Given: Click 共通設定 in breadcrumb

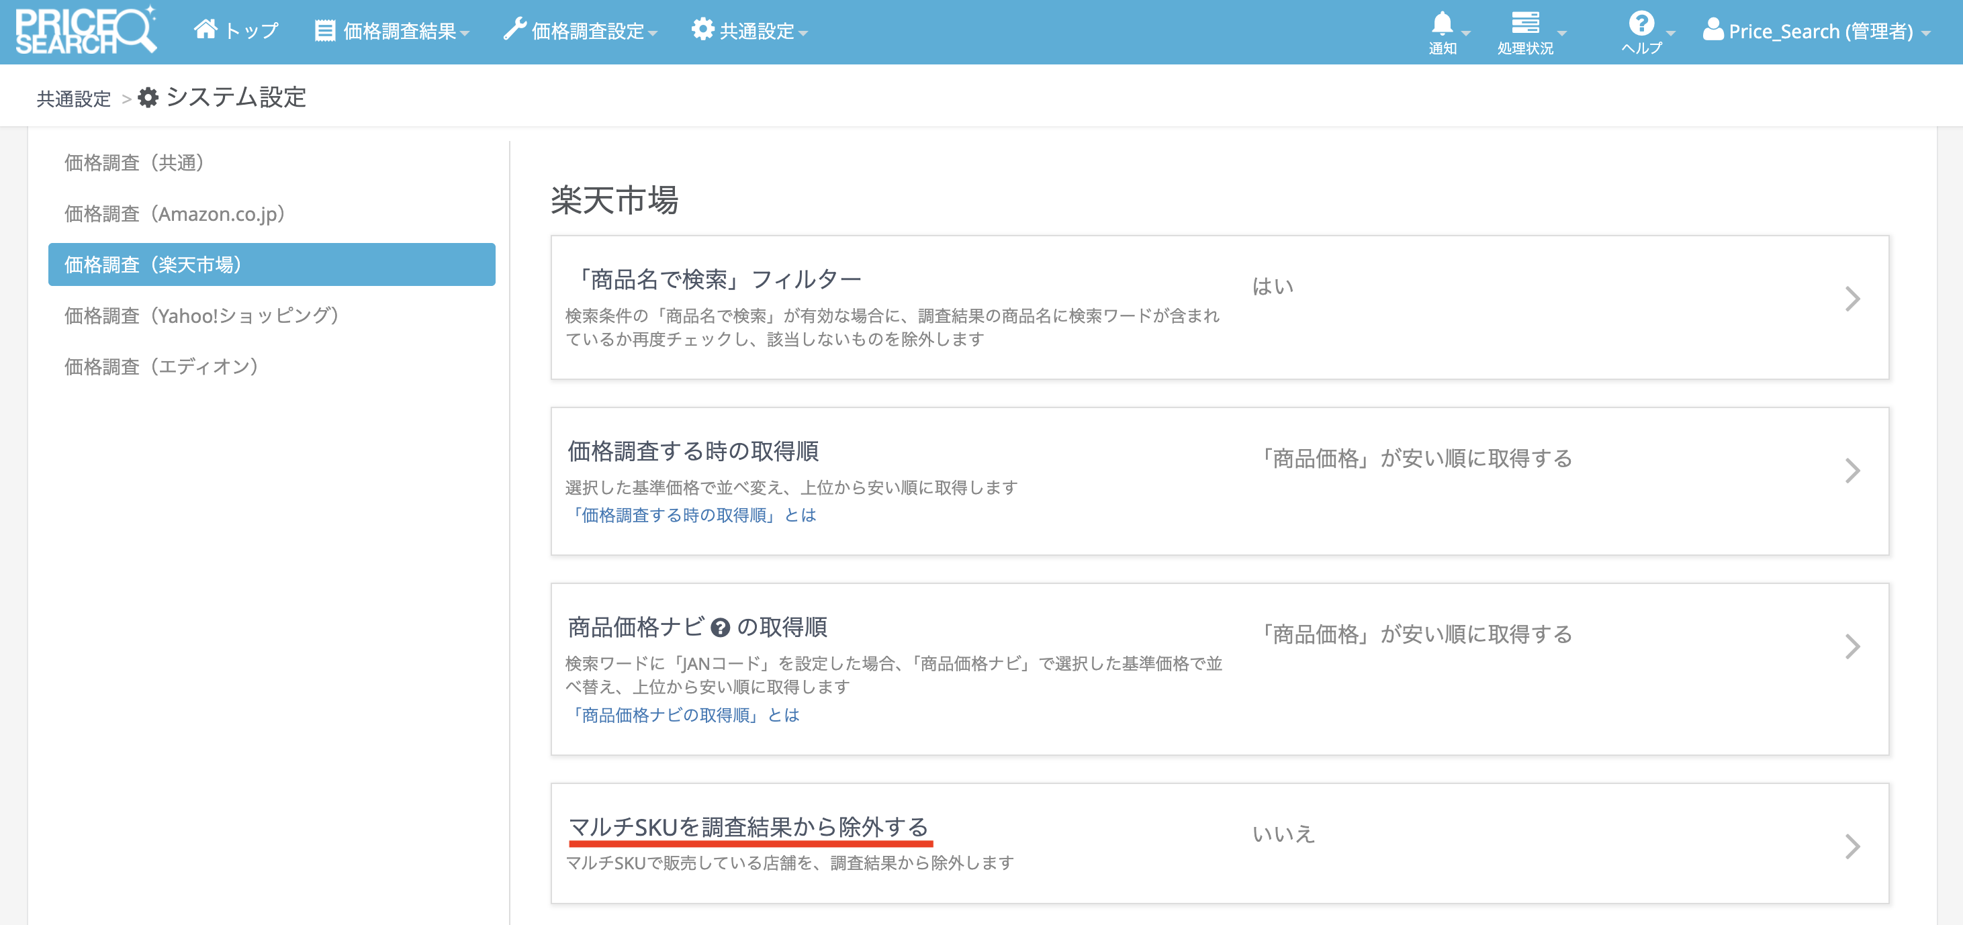Looking at the screenshot, I should pos(74,99).
